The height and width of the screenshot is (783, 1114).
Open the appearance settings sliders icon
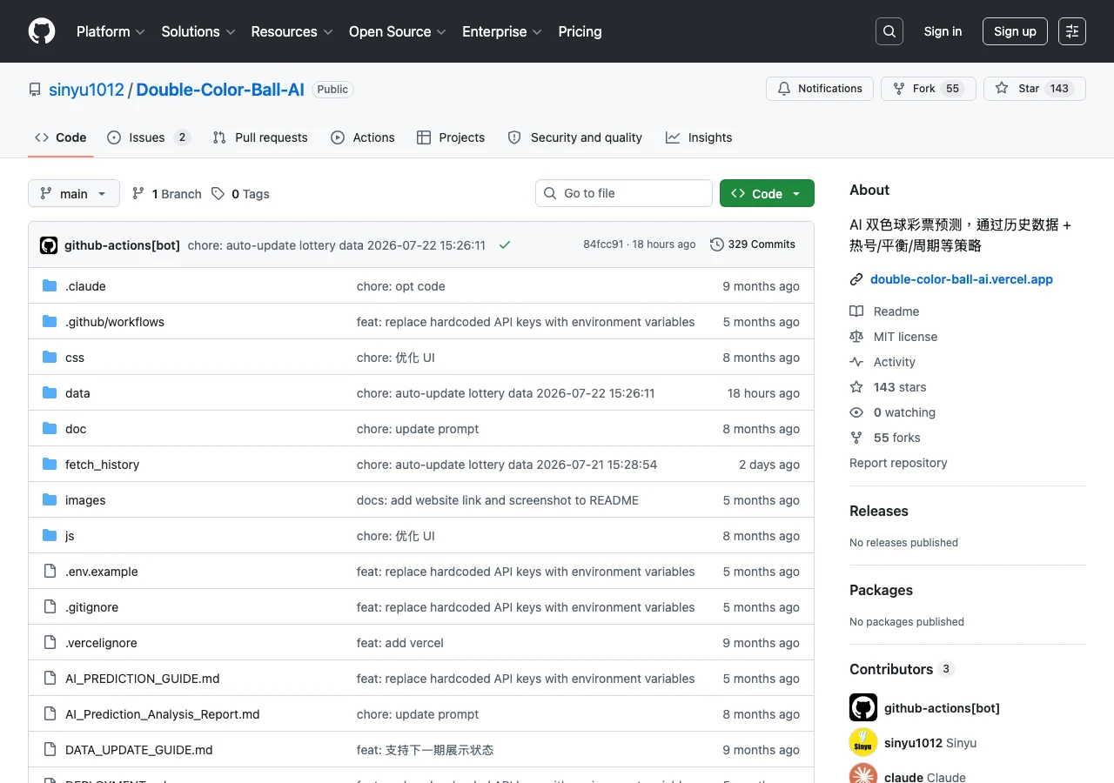[x=1072, y=31]
